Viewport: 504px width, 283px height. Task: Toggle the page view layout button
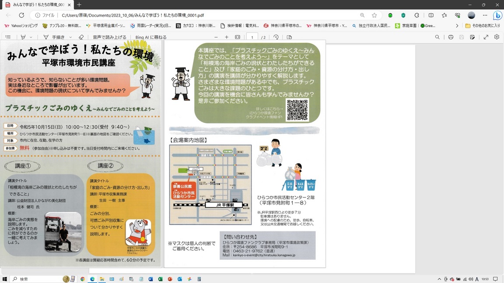click(289, 37)
